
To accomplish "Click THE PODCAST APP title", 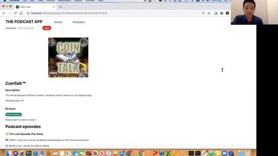I will 24,22.
